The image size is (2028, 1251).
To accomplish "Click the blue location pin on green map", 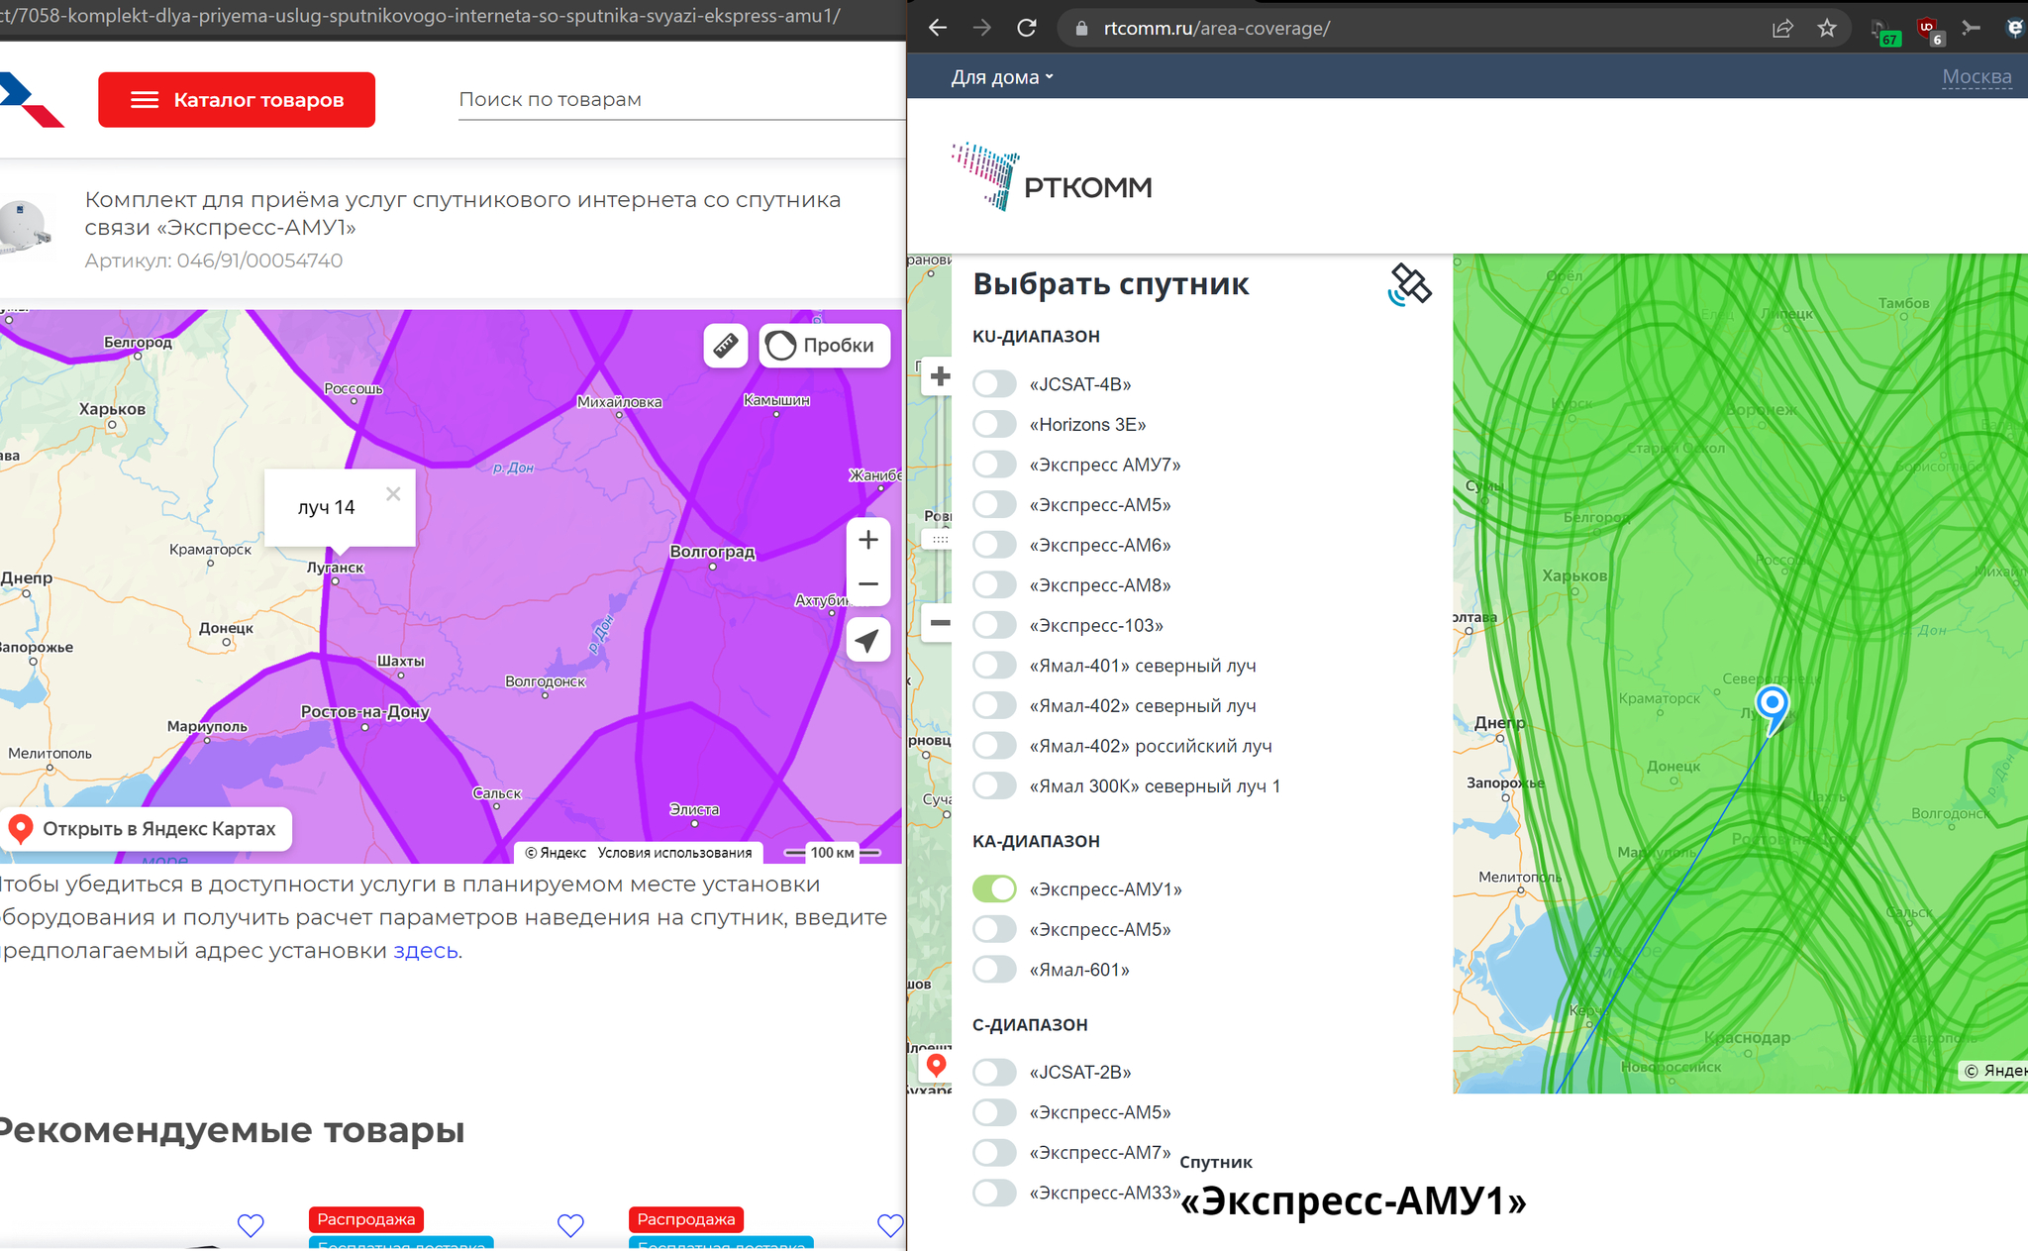I will pyautogui.click(x=1772, y=708).
